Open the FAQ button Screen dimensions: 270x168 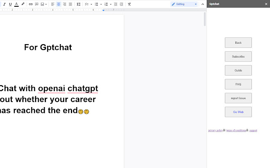coord(238,84)
